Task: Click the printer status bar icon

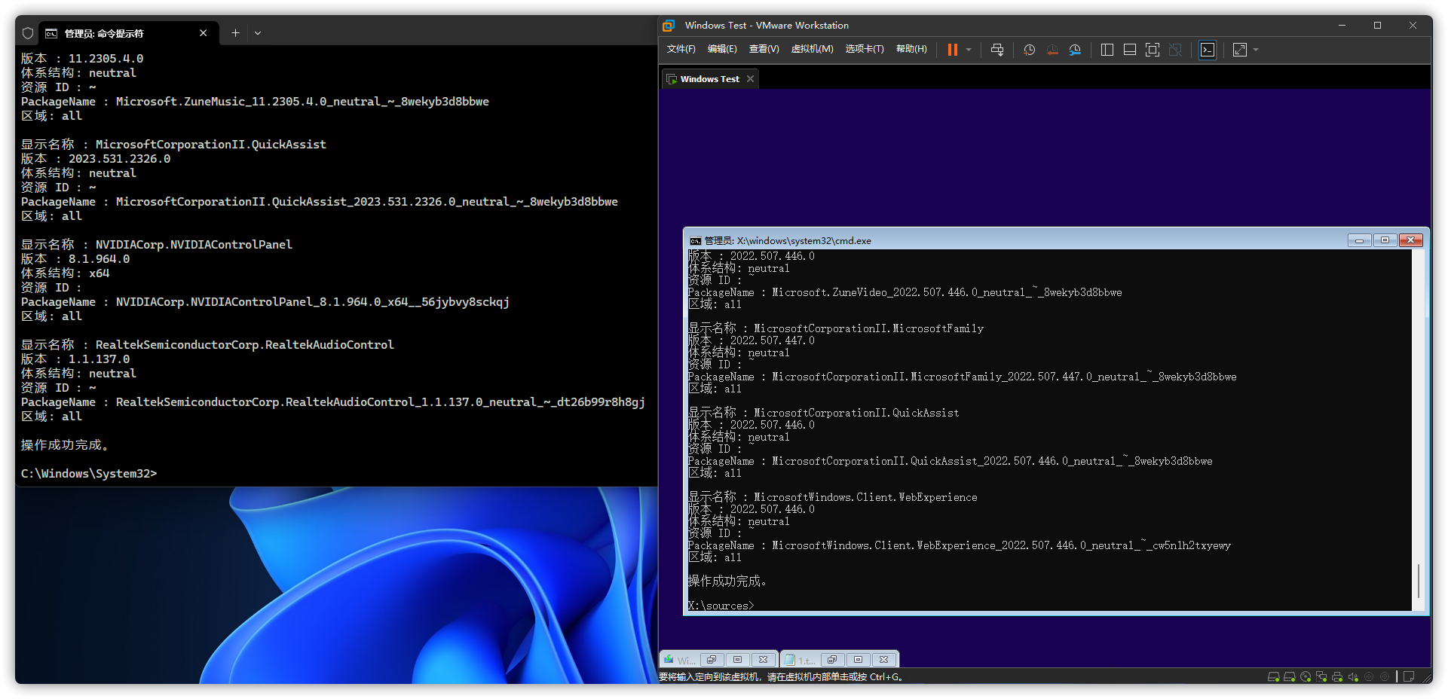Action: [x=1337, y=676]
